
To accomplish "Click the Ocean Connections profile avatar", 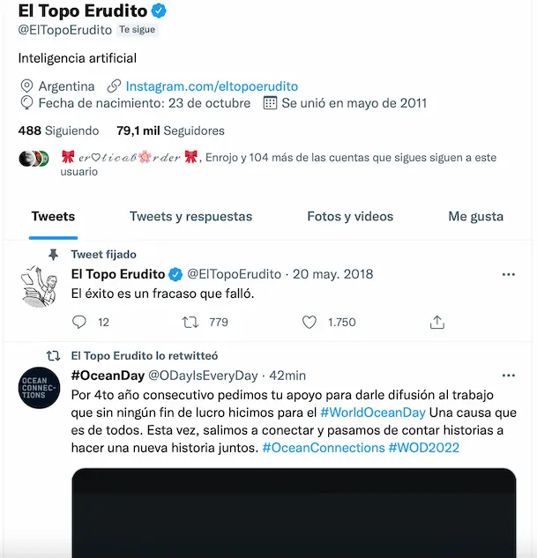I will (38, 383).
